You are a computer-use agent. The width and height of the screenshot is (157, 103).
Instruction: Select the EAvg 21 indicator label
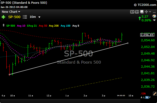coord(32,26)
